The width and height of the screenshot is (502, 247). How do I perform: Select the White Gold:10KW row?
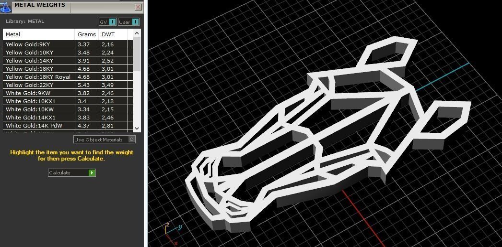pyautogui.click(x=68, y=109)
